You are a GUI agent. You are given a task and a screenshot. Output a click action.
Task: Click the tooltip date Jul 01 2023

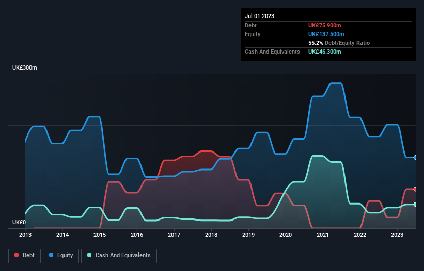point(259,16)
